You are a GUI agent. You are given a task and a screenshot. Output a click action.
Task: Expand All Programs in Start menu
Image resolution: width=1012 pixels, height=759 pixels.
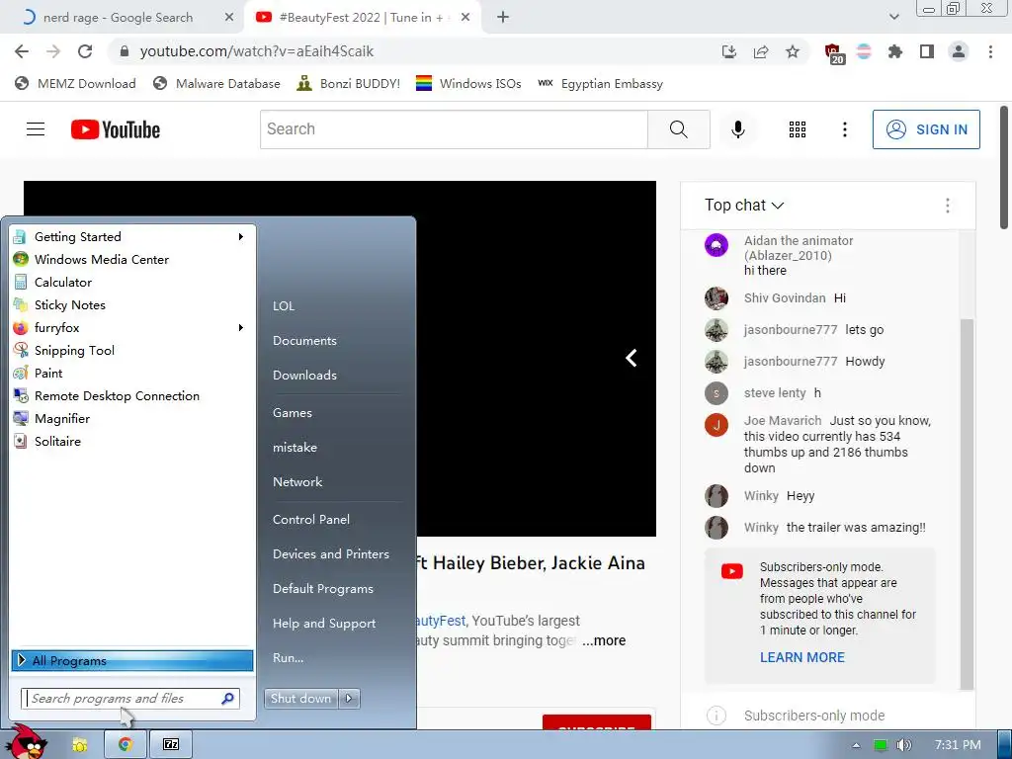[x=132, y=660]
